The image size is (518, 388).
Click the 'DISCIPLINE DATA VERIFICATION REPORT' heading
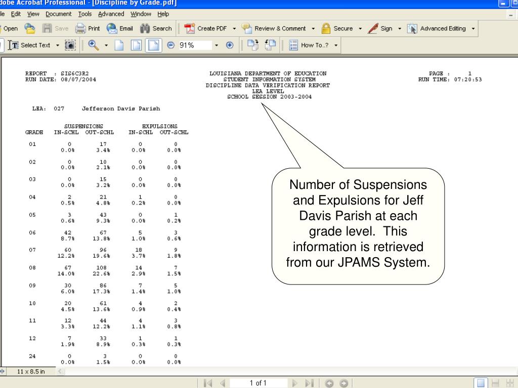(x=268, y=85)
